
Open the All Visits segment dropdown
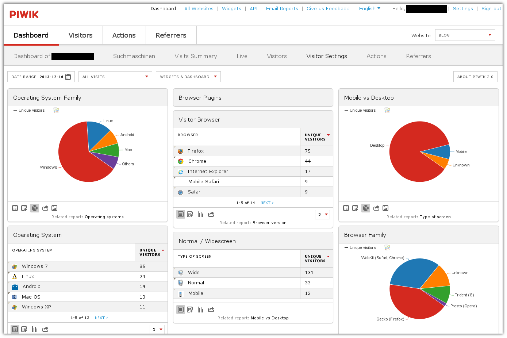pos(115,77)
